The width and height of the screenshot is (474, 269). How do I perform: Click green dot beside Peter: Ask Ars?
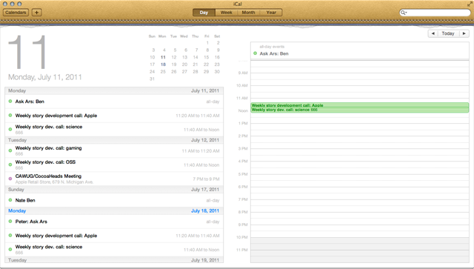10,221
